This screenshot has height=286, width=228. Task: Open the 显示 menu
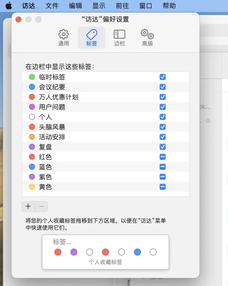tap(99, 6)
